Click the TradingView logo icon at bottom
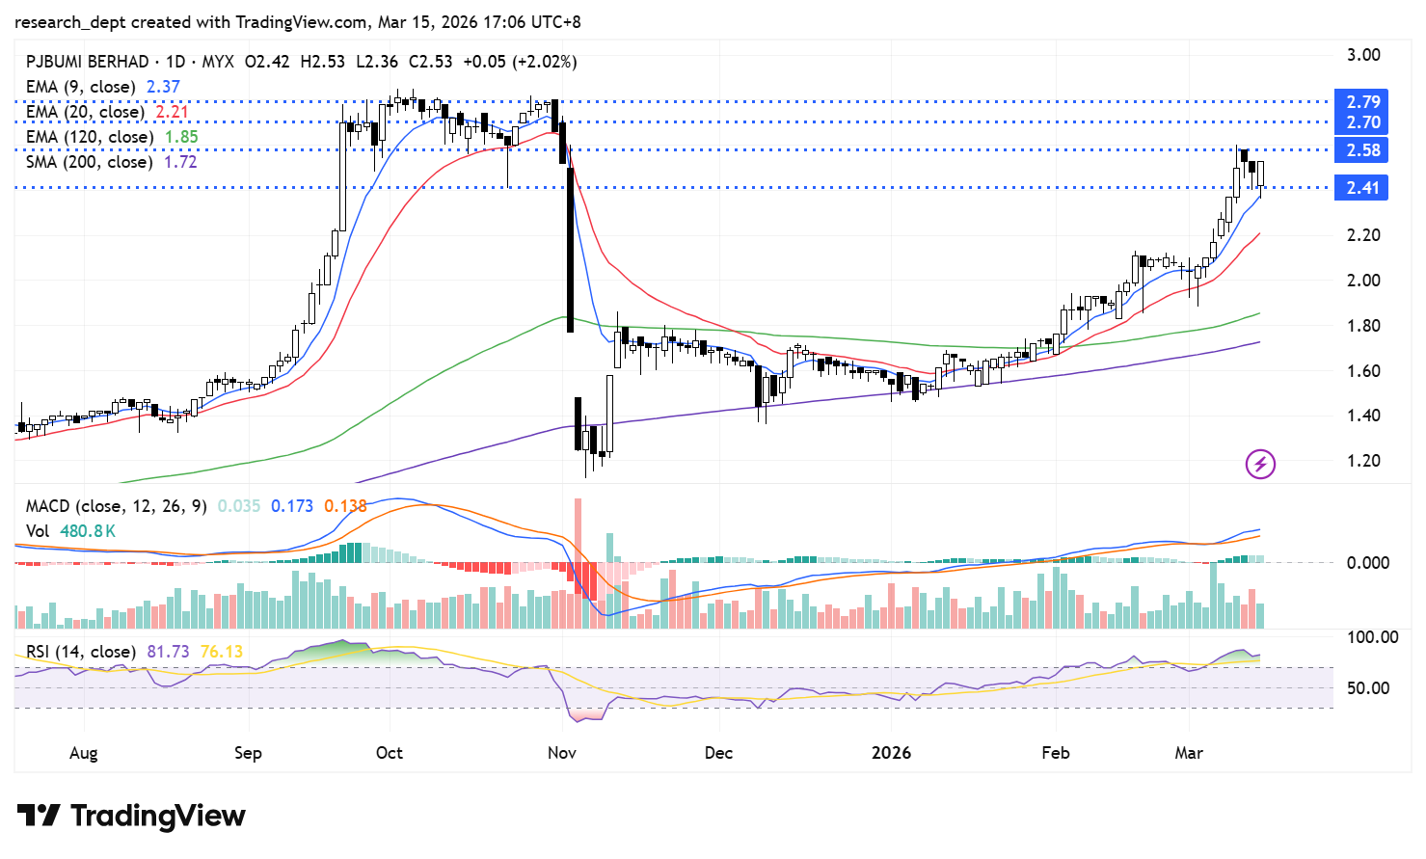The width and height of the screenshot is (1426, 859). click(39, 816)
